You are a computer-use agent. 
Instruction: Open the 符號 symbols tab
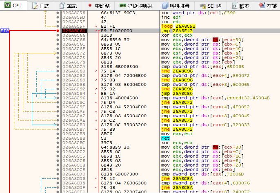pos(268,6)
